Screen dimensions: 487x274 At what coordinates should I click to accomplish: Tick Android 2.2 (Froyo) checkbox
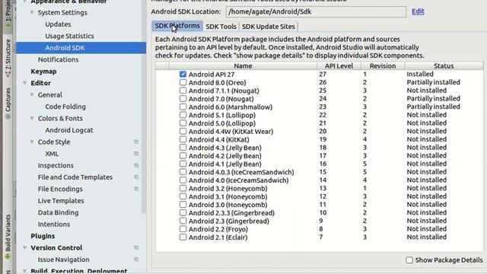[x=183, y=229]
